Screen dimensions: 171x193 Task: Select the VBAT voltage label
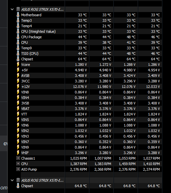(x=25, y=109)
